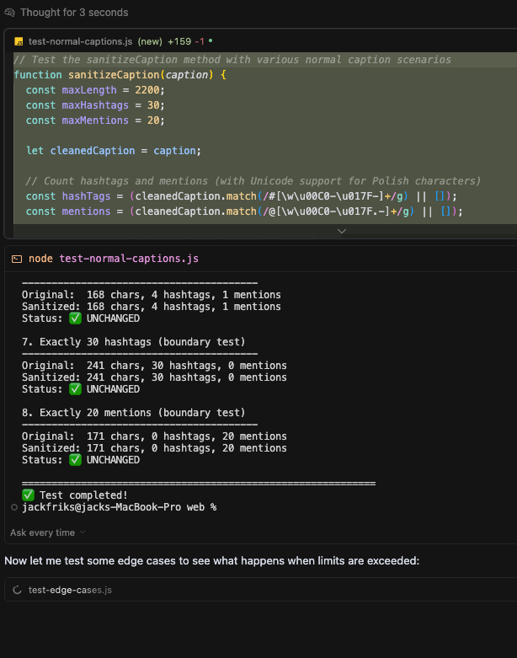
Task: Click the -1 removed lines count
Action: 200,41
